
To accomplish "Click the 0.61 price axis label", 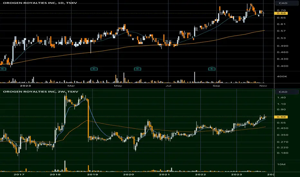I will click(281, 24).
